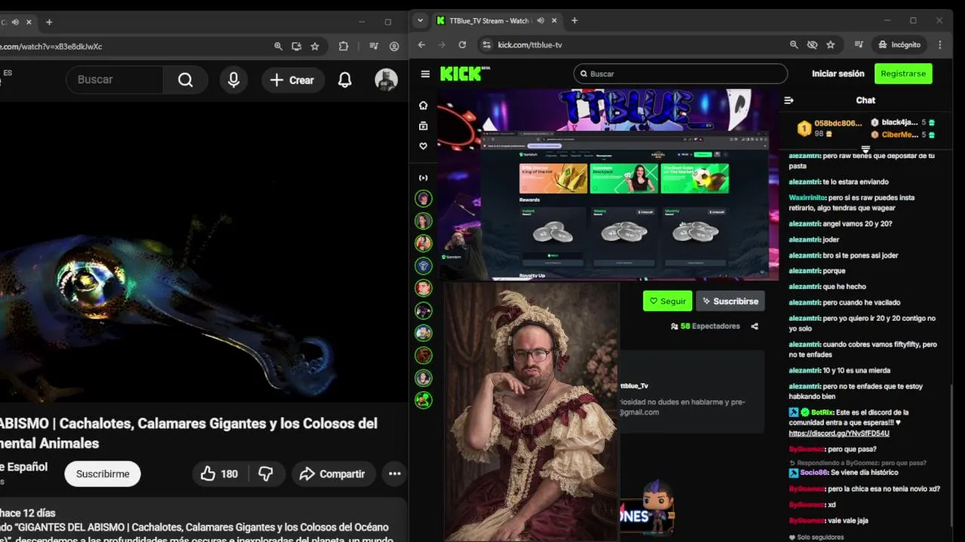965x542 pixels.
Task: Click Suscribirme on the YouTube channel
Action: (103, 473)
